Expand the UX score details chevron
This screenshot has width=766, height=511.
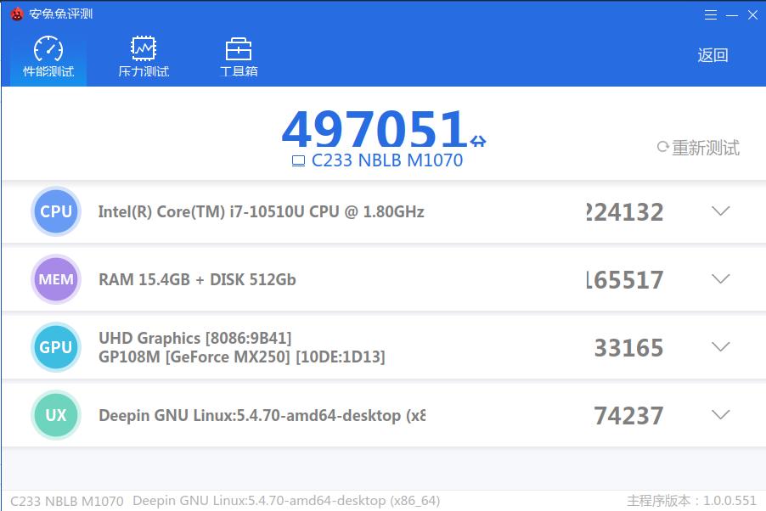point(721,415)
